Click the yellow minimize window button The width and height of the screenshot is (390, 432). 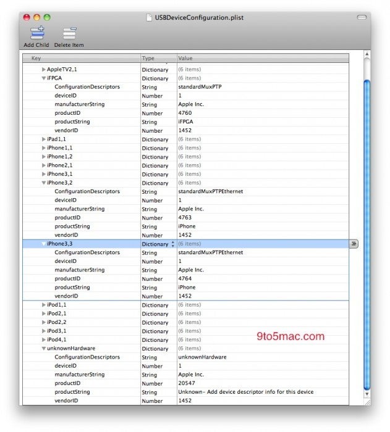pos(36,17)
